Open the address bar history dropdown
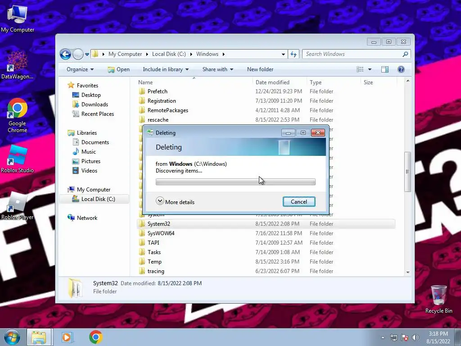The width and height of the screenshot is (461, 346). coord(283,54)
